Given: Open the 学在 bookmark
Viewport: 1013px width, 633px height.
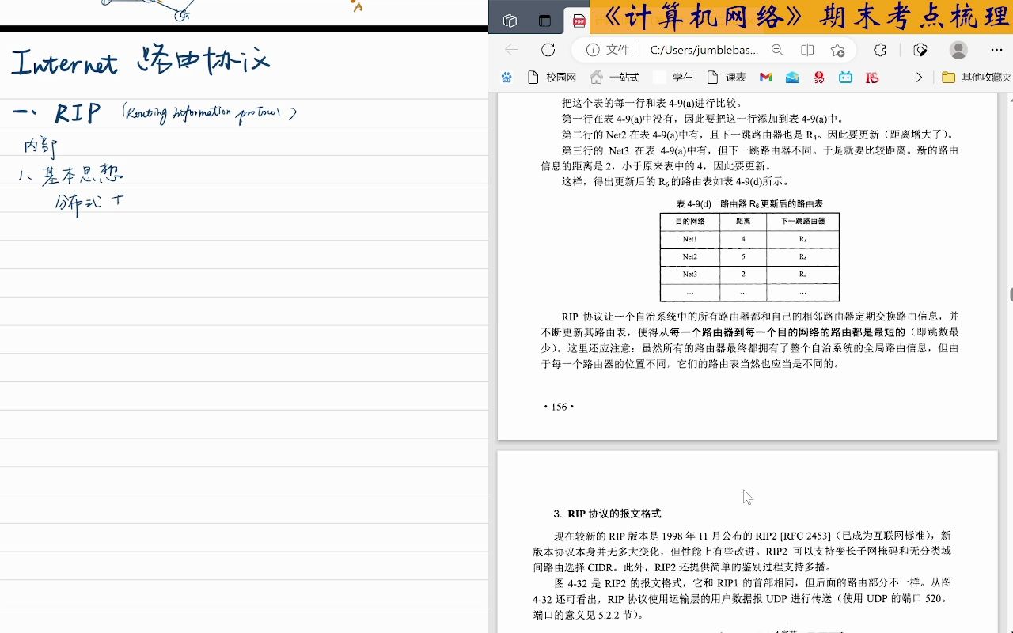Looking at the screenshot, I should pyautogui.click(x=673, y=77).
